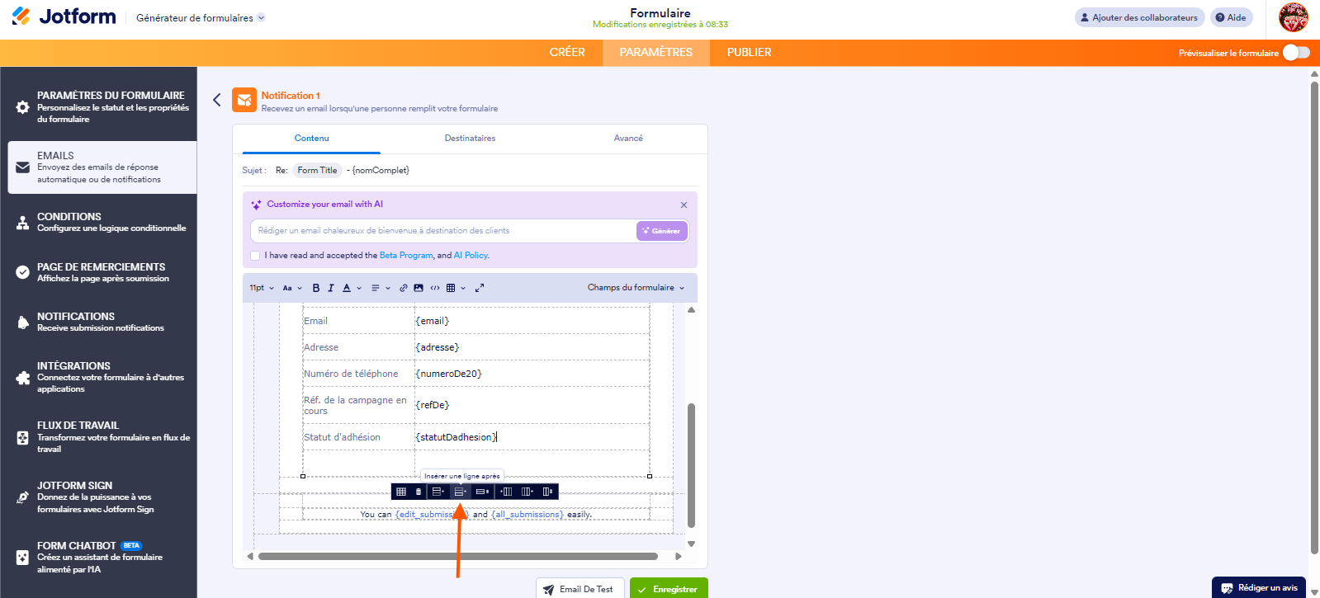Switch to the Contenu tab

[311, 138]
